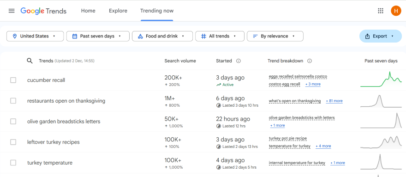Click the Active trending-up icon for cucumber recall
Viewport: 406px width, 177px height.
tap(219, 85)
